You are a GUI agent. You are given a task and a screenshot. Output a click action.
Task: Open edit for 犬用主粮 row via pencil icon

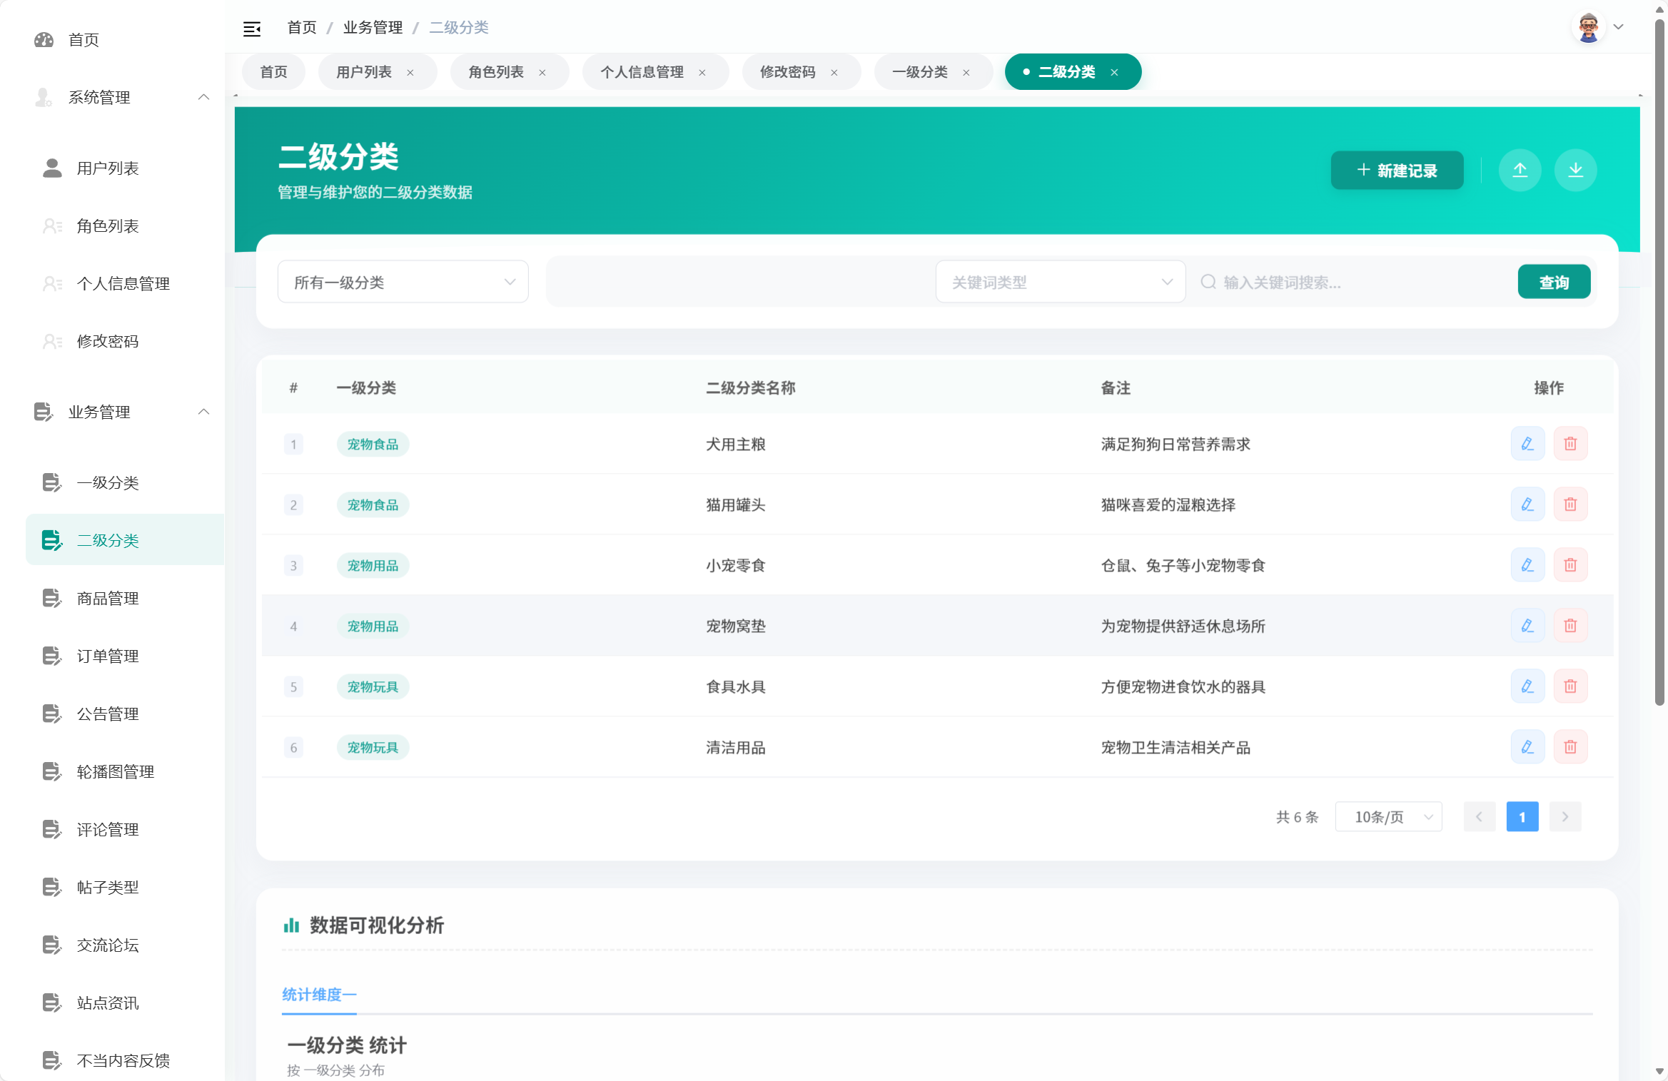[x=1528, y=443]
